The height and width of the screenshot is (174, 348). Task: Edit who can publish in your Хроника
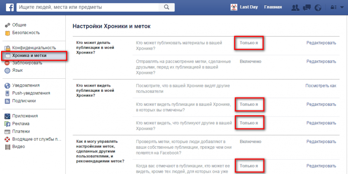(x=321, y=43)
